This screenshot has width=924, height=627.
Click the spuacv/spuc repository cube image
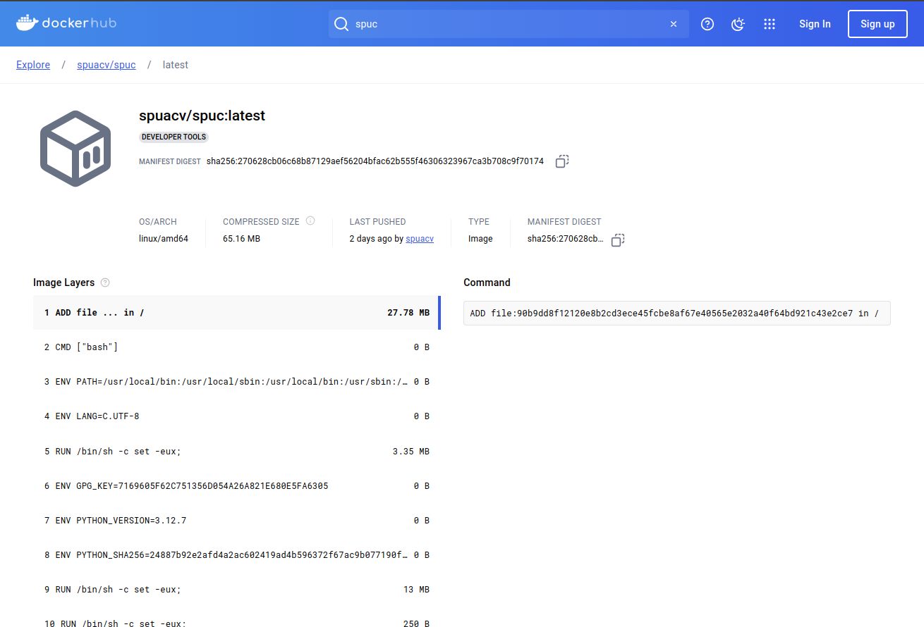coord(75,149)
